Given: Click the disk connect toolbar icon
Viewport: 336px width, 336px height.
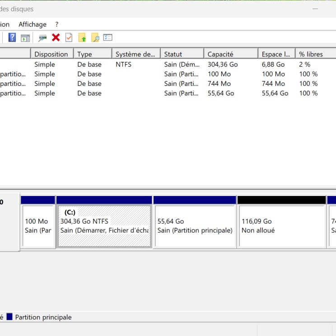Looking at the screenshot, I should pos(42,37).
